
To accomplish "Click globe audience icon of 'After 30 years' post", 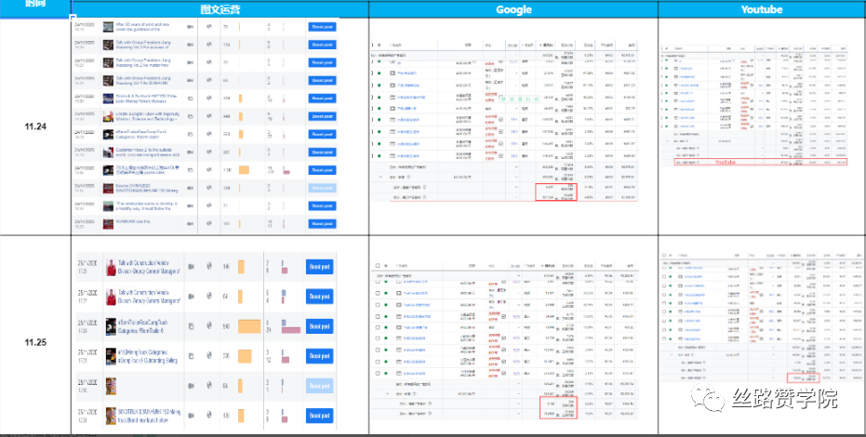I will pos(208,26).
